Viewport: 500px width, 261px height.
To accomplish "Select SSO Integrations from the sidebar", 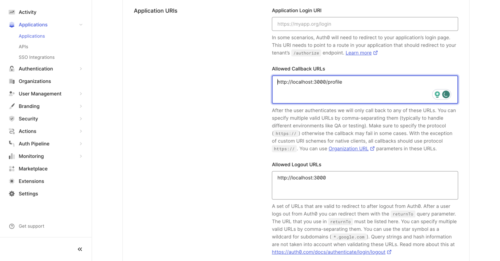I will tap(36, 57).
